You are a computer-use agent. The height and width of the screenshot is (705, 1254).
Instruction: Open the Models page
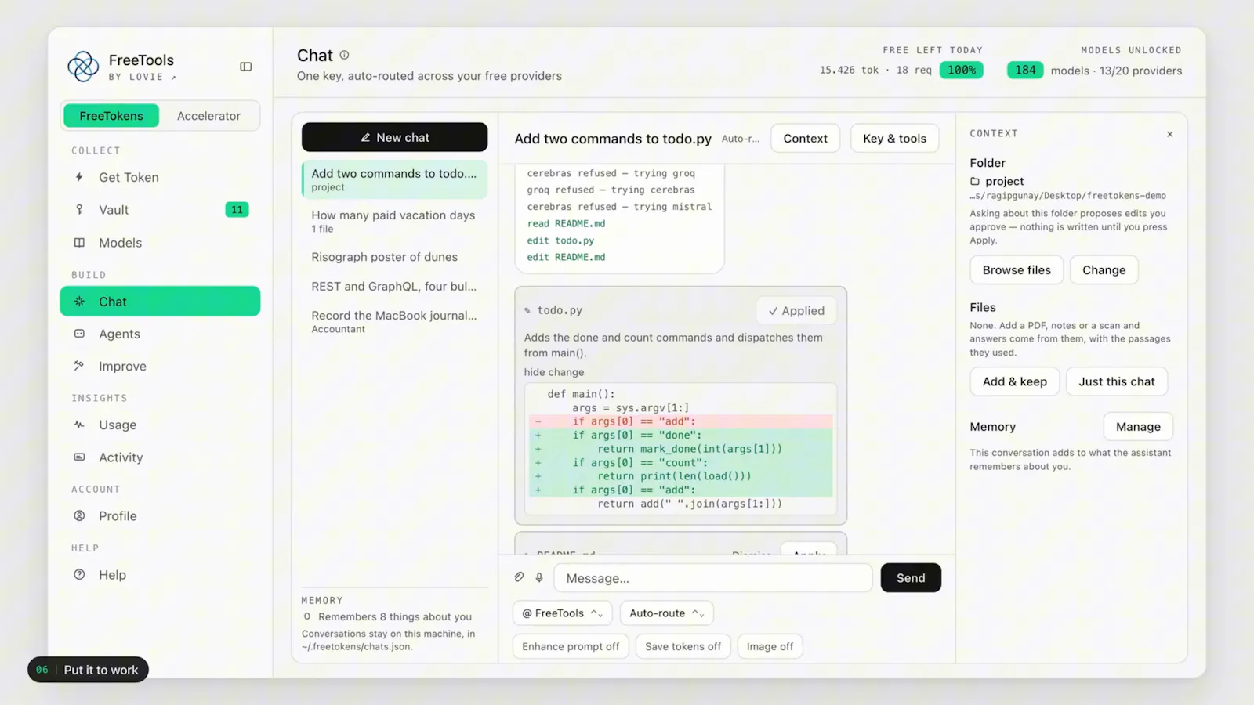coord(160,243)
